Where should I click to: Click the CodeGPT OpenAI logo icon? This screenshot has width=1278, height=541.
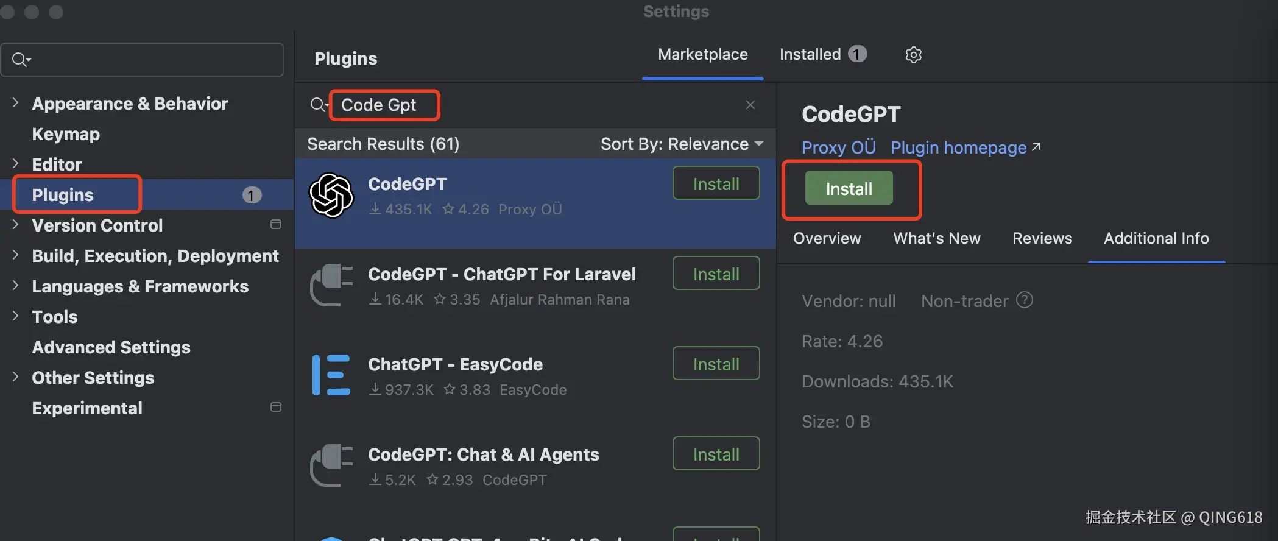[x=331, y=196]
